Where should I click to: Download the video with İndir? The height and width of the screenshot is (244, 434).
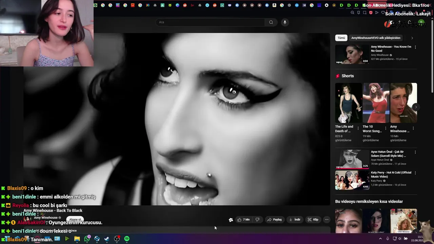click(x=295, y=220)
